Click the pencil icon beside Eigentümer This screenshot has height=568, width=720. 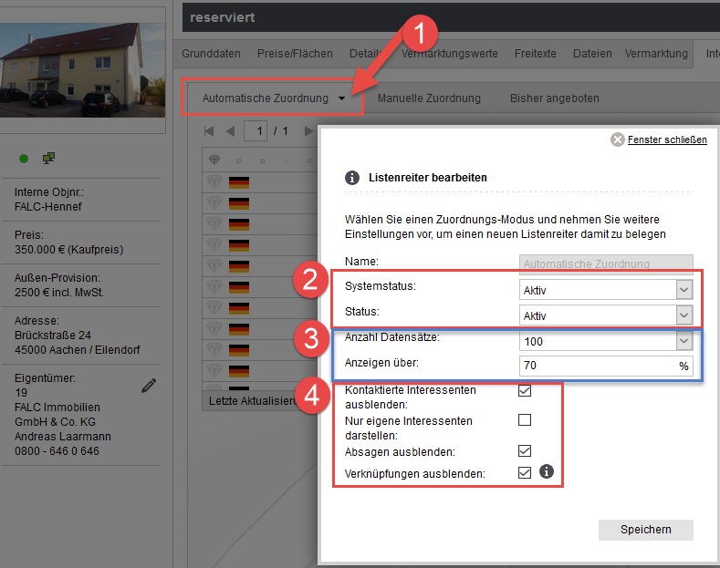(149, 387)
